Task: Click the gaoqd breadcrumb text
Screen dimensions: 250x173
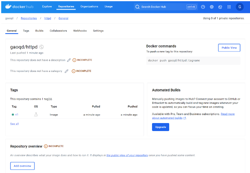Action: click(9, 18)
